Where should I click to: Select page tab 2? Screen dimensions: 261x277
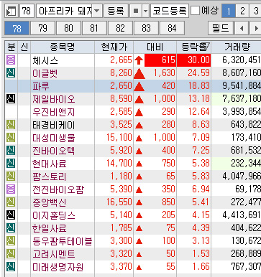242,11
